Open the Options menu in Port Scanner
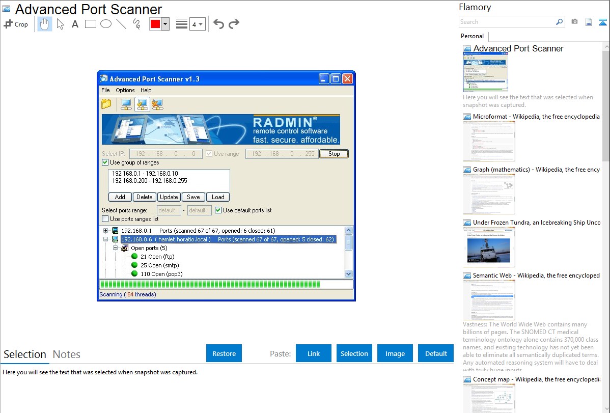The height and width of the screenshot is (413, 610). click(x=125, y=90)
